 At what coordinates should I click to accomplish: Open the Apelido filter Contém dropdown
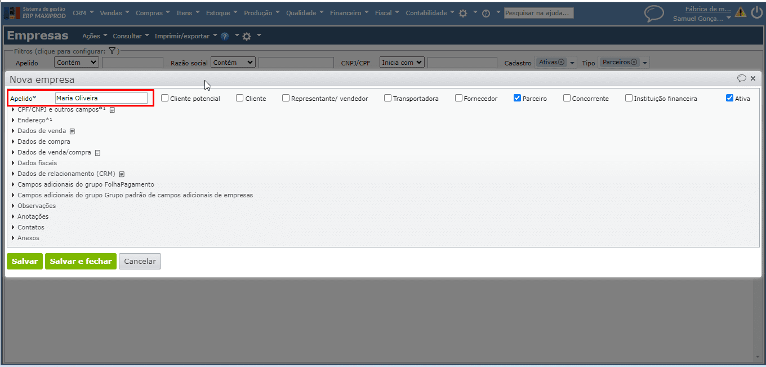77,63
